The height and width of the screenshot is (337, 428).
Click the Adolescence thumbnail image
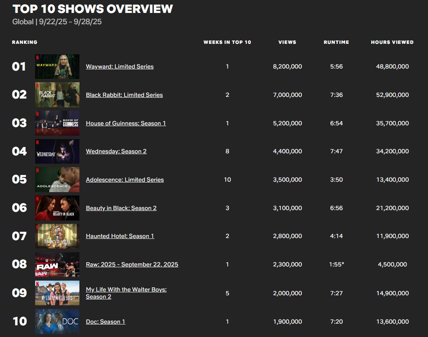click(57, 180)
